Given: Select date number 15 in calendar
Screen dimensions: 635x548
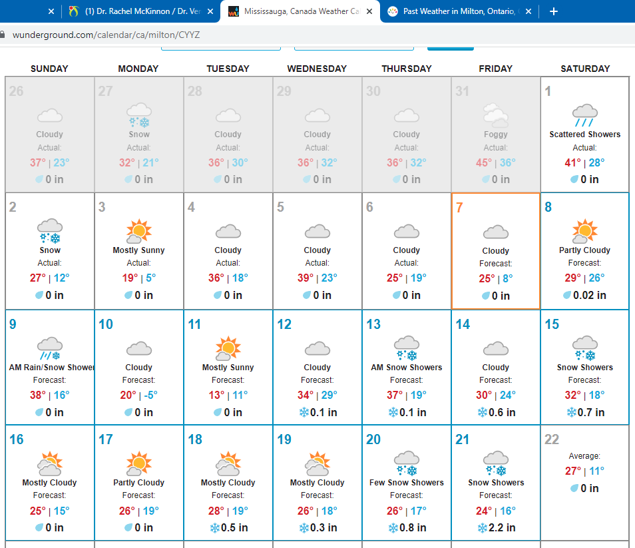Looking at the screenshot, I should (x=552, y=324).
